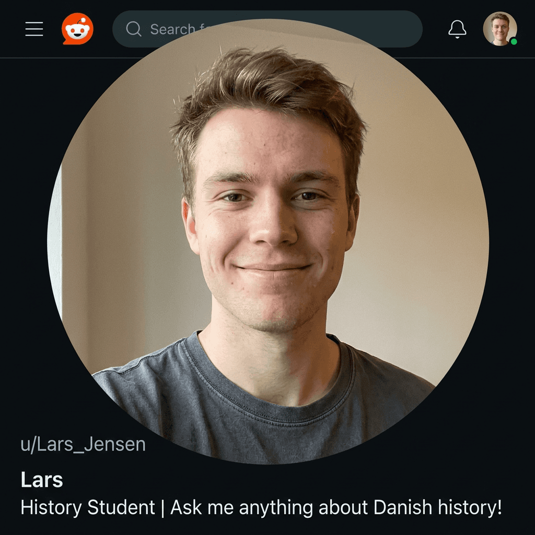
Task: Click the top bar of hamburger icon
Action: 34,22
